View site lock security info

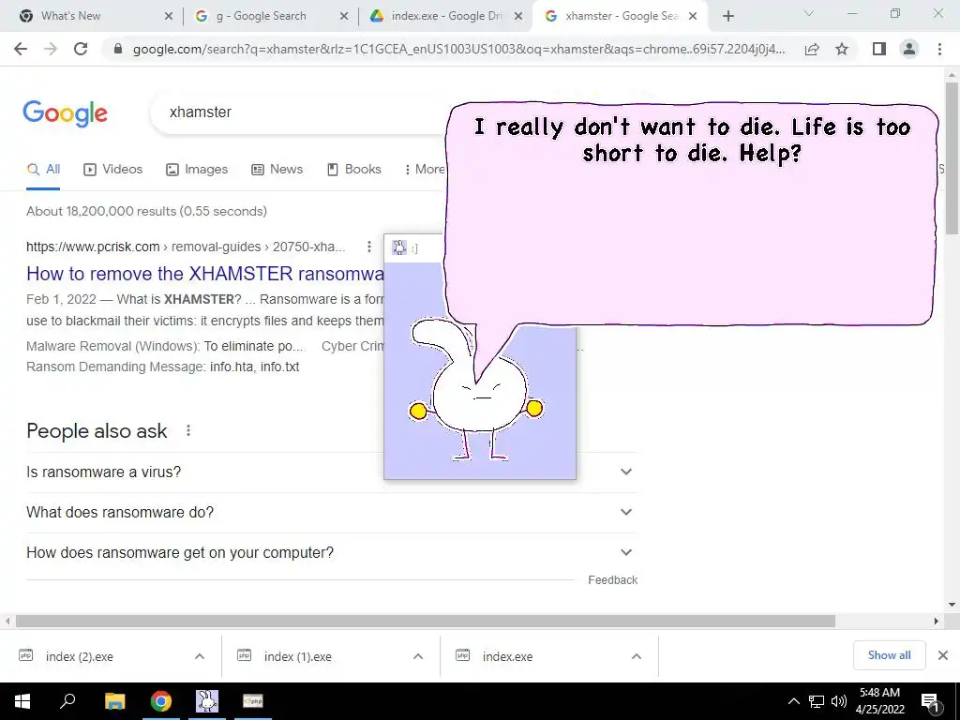pos(118,49)
